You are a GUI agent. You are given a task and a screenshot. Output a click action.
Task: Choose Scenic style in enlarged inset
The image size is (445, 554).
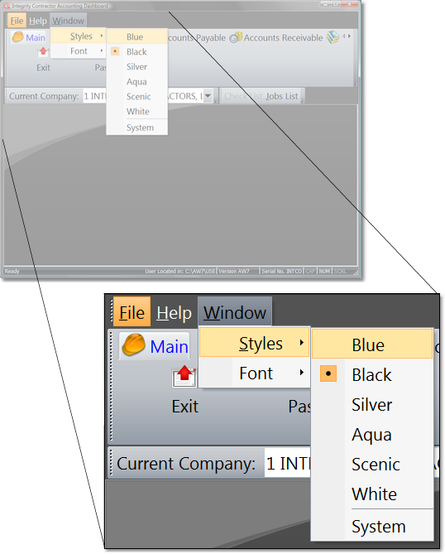[x=372, y=465]
